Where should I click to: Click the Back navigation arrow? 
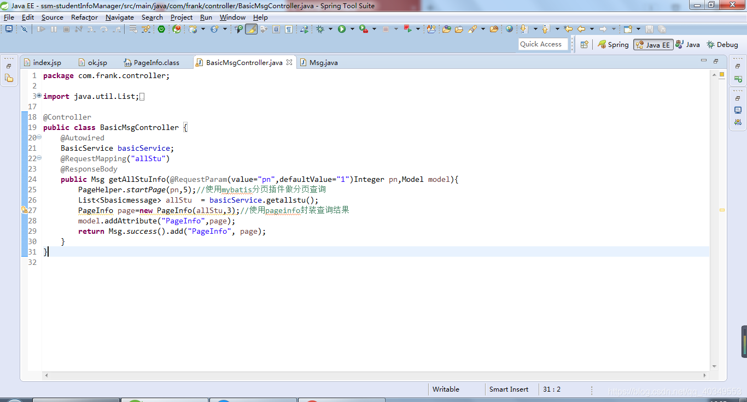click(581, 29)
